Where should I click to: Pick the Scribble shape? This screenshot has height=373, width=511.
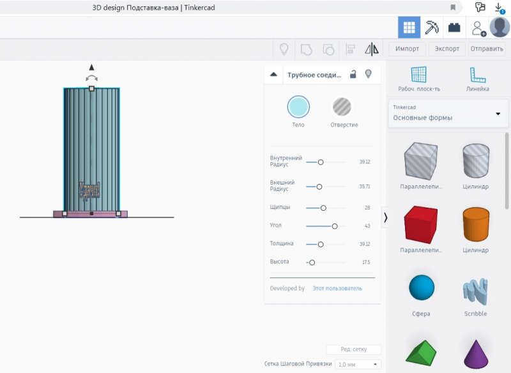[x=475, y=291]
